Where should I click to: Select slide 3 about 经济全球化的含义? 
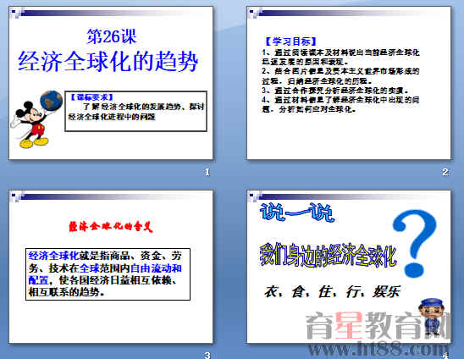(111, 267)
